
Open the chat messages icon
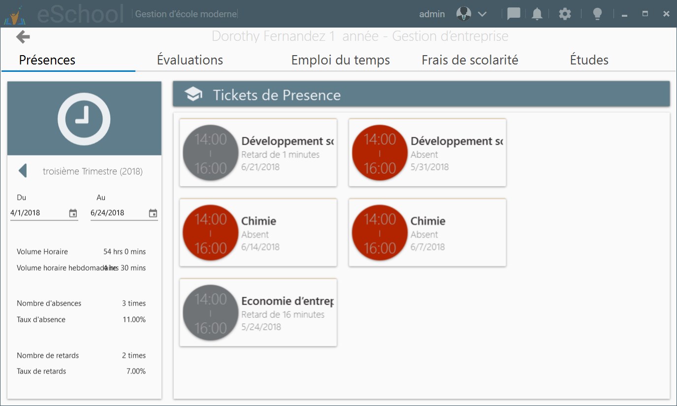click(514, 14)
